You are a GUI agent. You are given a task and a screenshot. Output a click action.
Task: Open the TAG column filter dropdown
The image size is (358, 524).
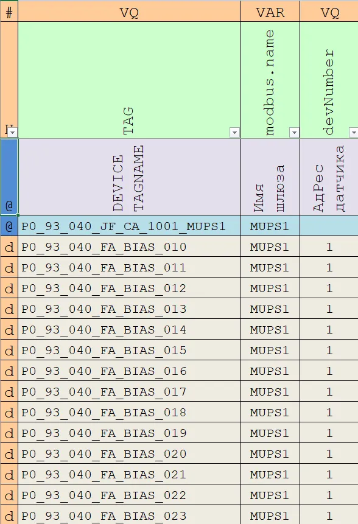point(234,133)
